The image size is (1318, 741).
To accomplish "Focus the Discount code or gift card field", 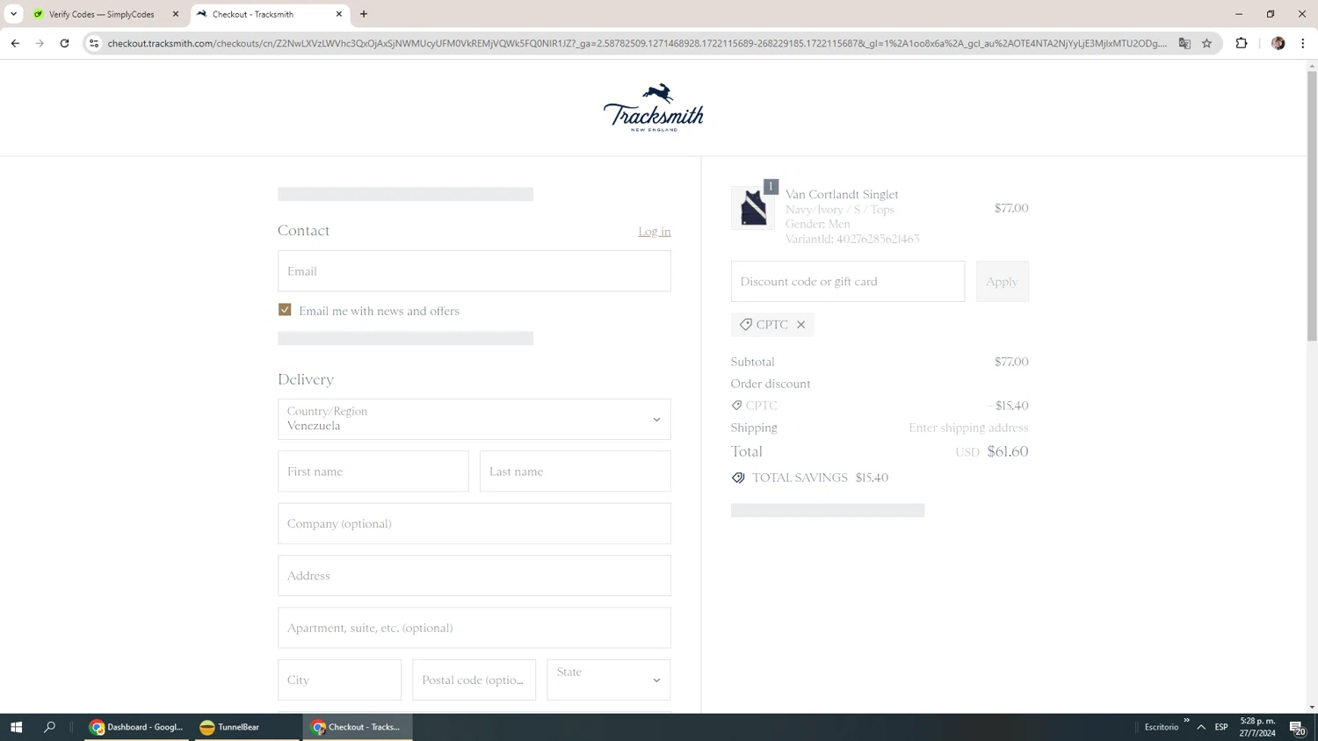I will point(848,282).
